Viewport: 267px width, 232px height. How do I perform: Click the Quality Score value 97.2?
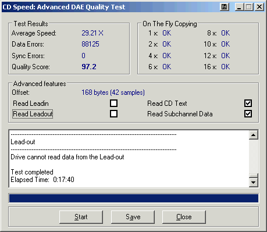coord(89,67)
